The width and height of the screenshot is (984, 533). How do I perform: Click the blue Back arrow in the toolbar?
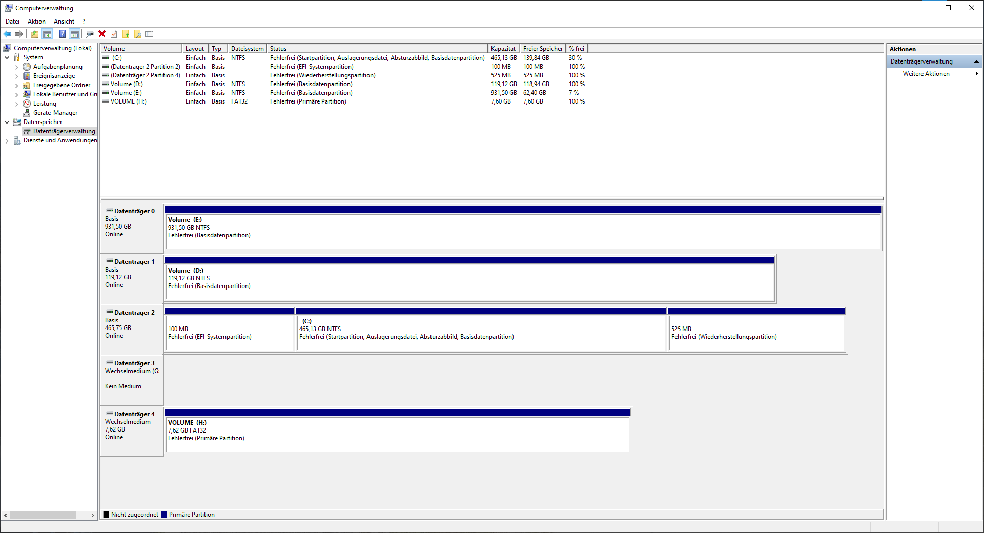tap(7, 34)
